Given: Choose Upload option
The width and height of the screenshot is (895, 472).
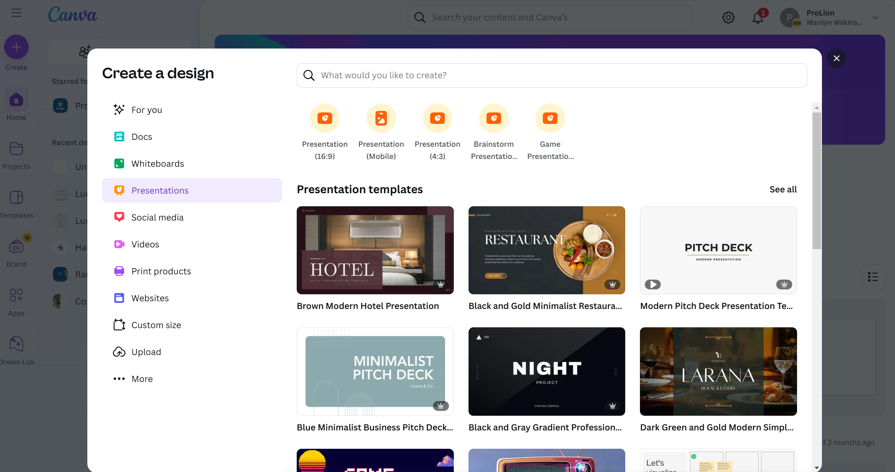Looking at the screenshot, I should tap(192, 352).
